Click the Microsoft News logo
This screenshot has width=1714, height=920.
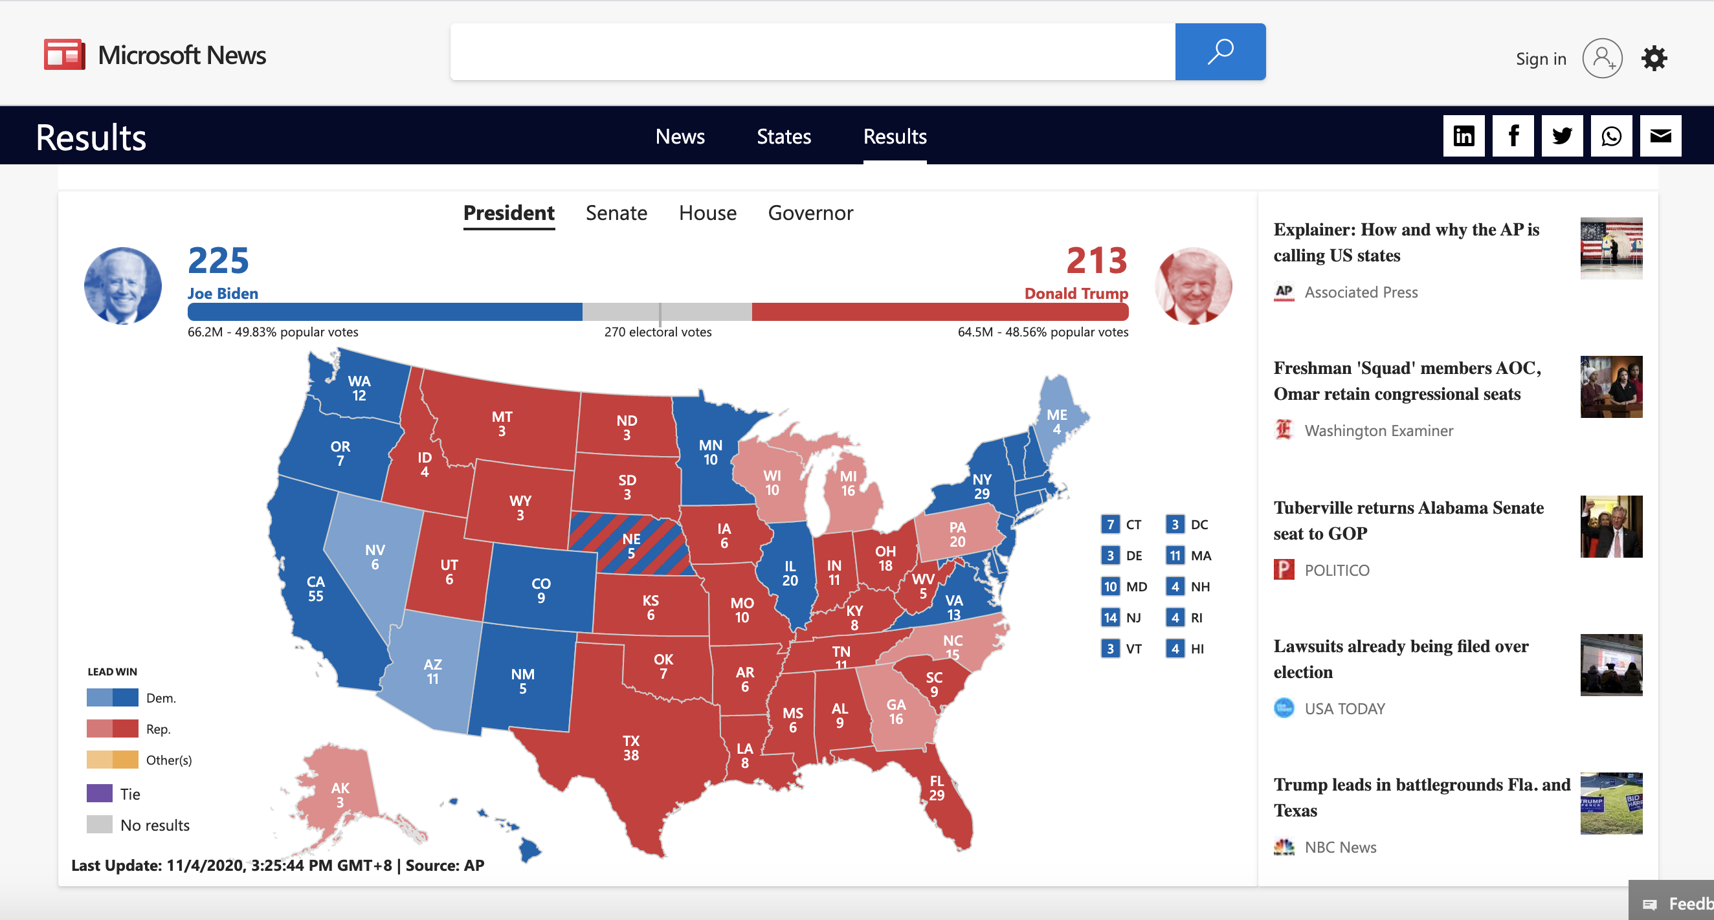(155, 55)
